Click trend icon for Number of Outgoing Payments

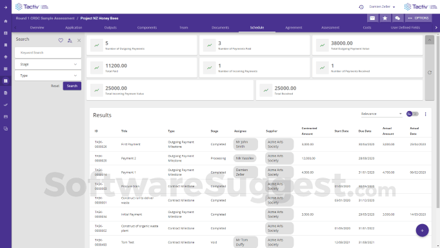pos(97,45)
